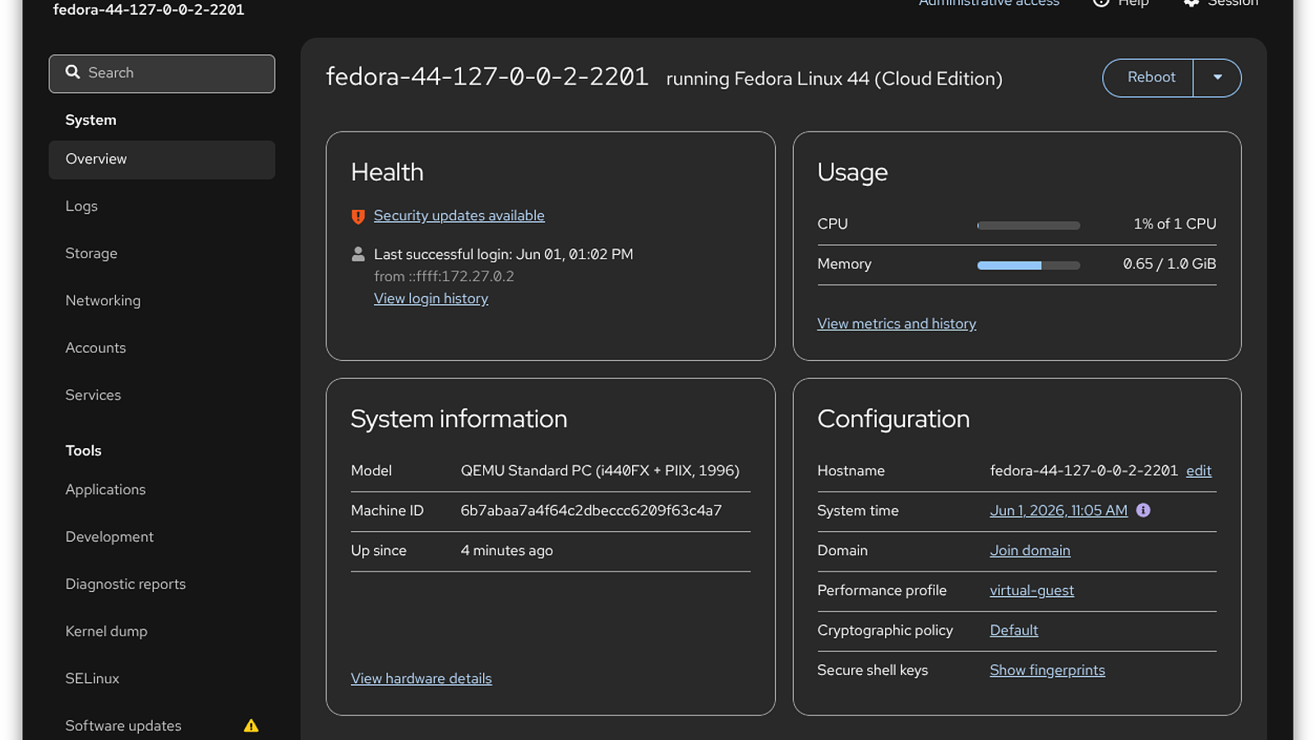The image size is (1315, 740).
Task: Select the 'from ::ffff:172.27.0.2' login source text
Action: click(444, 276)
